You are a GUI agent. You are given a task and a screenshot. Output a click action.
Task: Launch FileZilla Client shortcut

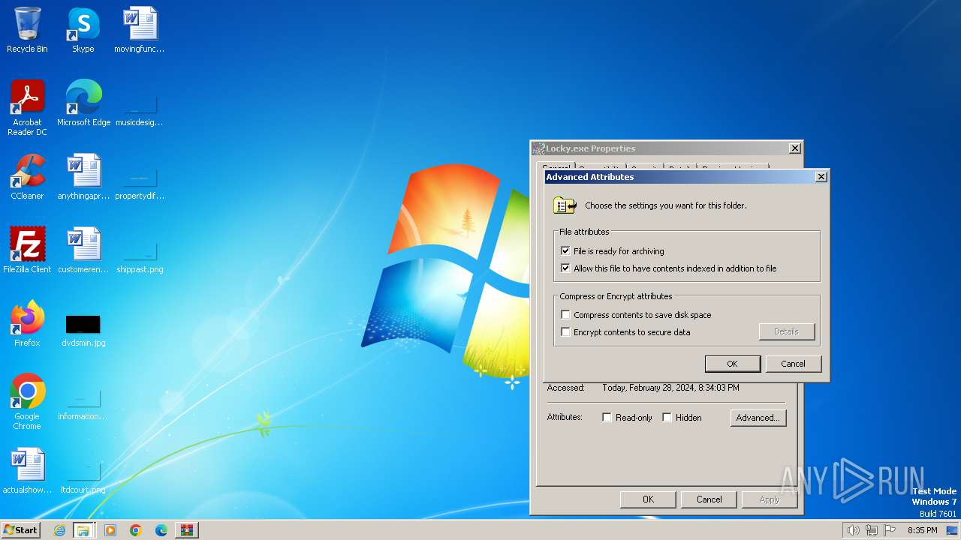click(27, 250)
